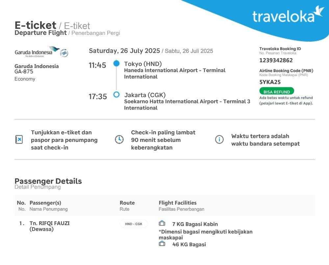
Task: Click the Garuda Indonesia airline logo
Action: (41, 52)
